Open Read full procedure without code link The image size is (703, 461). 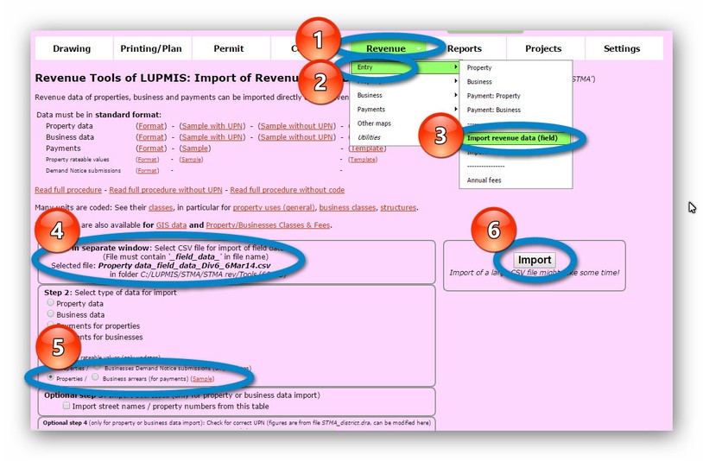(288, 190)
